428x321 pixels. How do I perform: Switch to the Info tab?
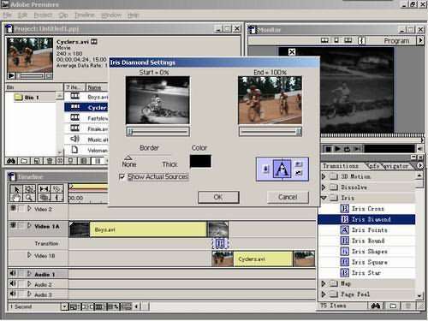pyautogui.click(x=373, y=166)
